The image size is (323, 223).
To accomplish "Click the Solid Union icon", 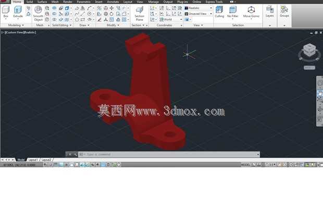I will pyautogui.click(x=54, y=8).
